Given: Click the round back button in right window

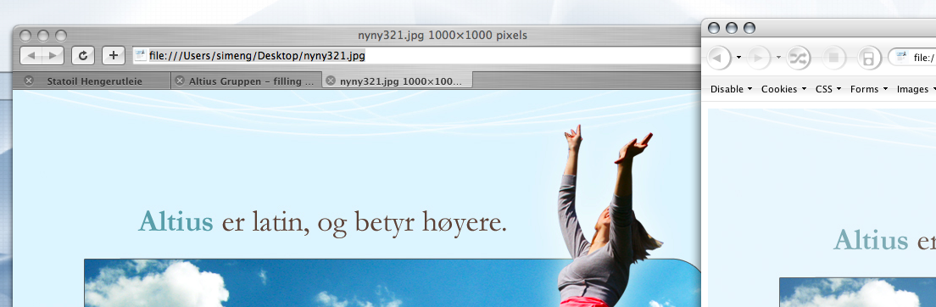Looking at the screenshot, I should (x=719, y=58).
